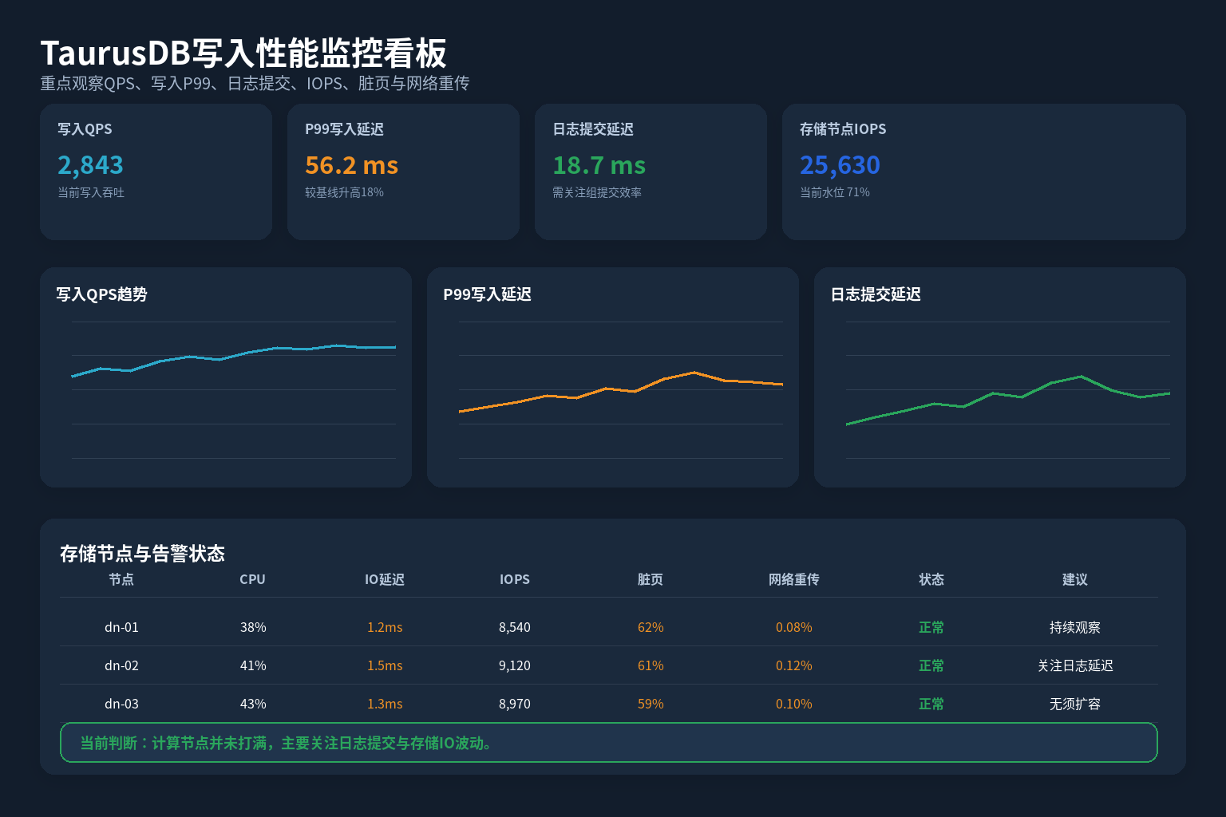Click the 正常 status in the dn-03 row
Viewport: 1226px width, 817px height.
point(931,704)
